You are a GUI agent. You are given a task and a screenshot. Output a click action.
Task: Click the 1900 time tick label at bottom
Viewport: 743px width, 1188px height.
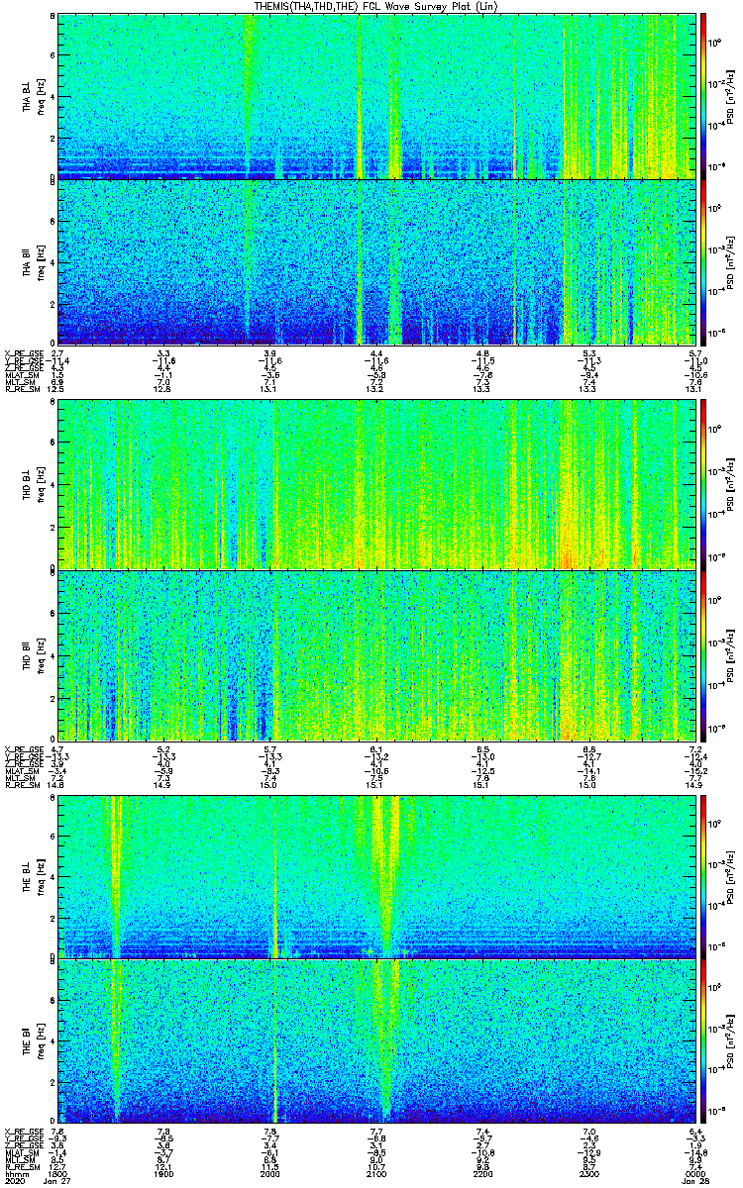tap(163, 1174)
